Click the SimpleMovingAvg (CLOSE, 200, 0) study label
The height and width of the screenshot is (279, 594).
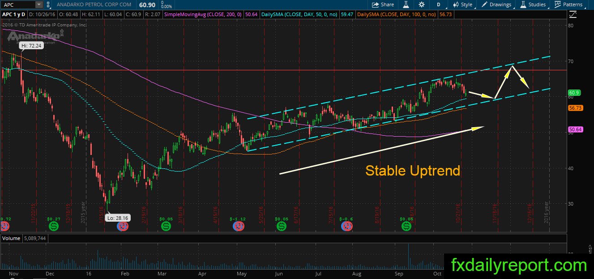pos(203,15)
